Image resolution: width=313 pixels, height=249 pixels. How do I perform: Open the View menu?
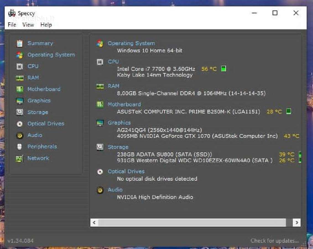pyautogui.click(x=28, y=25)
